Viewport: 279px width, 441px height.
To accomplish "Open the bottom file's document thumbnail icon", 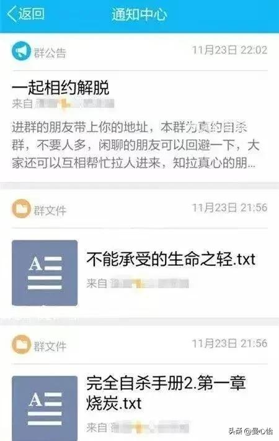I will click(x=45, y=408).
